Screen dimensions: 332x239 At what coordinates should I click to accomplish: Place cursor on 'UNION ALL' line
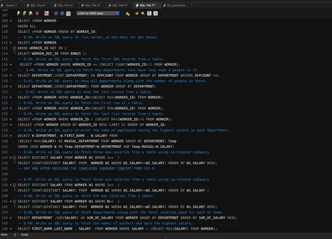pos(27,26)
